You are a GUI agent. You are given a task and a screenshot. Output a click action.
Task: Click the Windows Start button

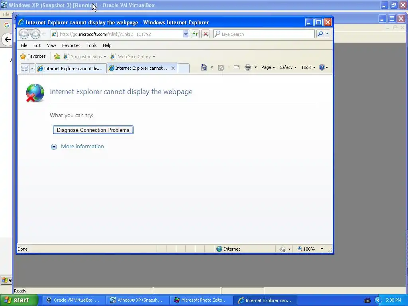coord(18,300)
